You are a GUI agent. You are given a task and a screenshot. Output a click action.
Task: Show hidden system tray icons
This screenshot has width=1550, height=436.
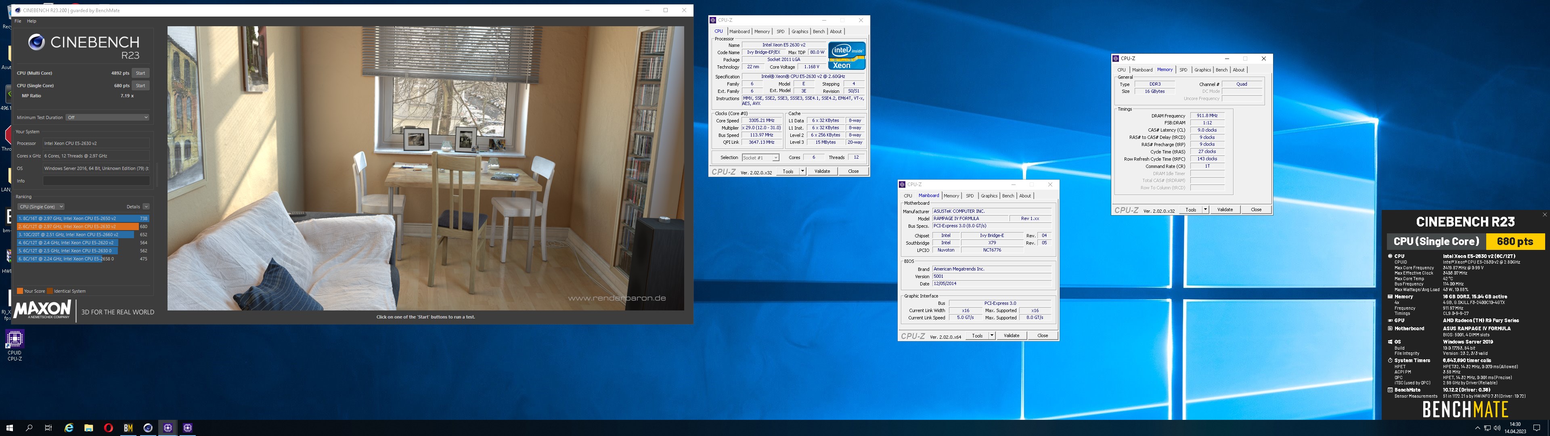(x=1478, y=428)
